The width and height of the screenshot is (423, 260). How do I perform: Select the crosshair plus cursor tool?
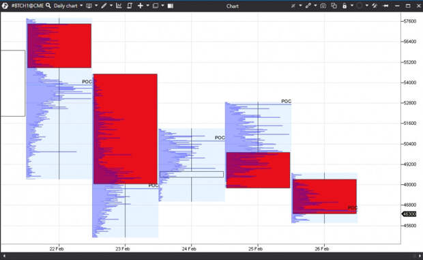coord(141,5)
